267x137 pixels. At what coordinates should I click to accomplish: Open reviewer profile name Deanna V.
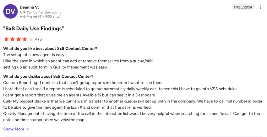[29, 7]
